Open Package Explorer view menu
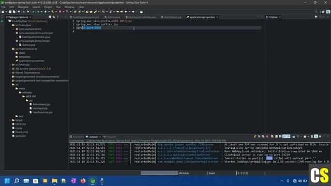Image resolution: width=331 pixels, height=186 pixels. point(57,17)
